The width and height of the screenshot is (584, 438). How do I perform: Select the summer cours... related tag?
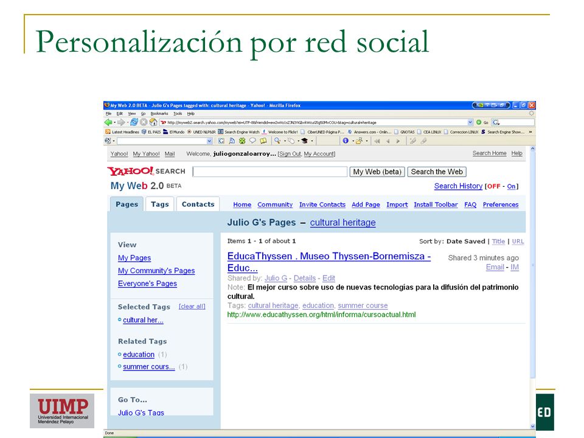[149, 367]
